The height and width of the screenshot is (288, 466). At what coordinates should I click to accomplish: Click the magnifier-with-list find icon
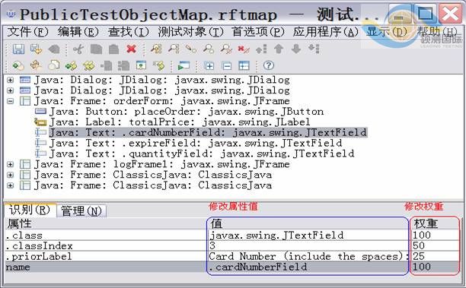(x=174, y=49)
